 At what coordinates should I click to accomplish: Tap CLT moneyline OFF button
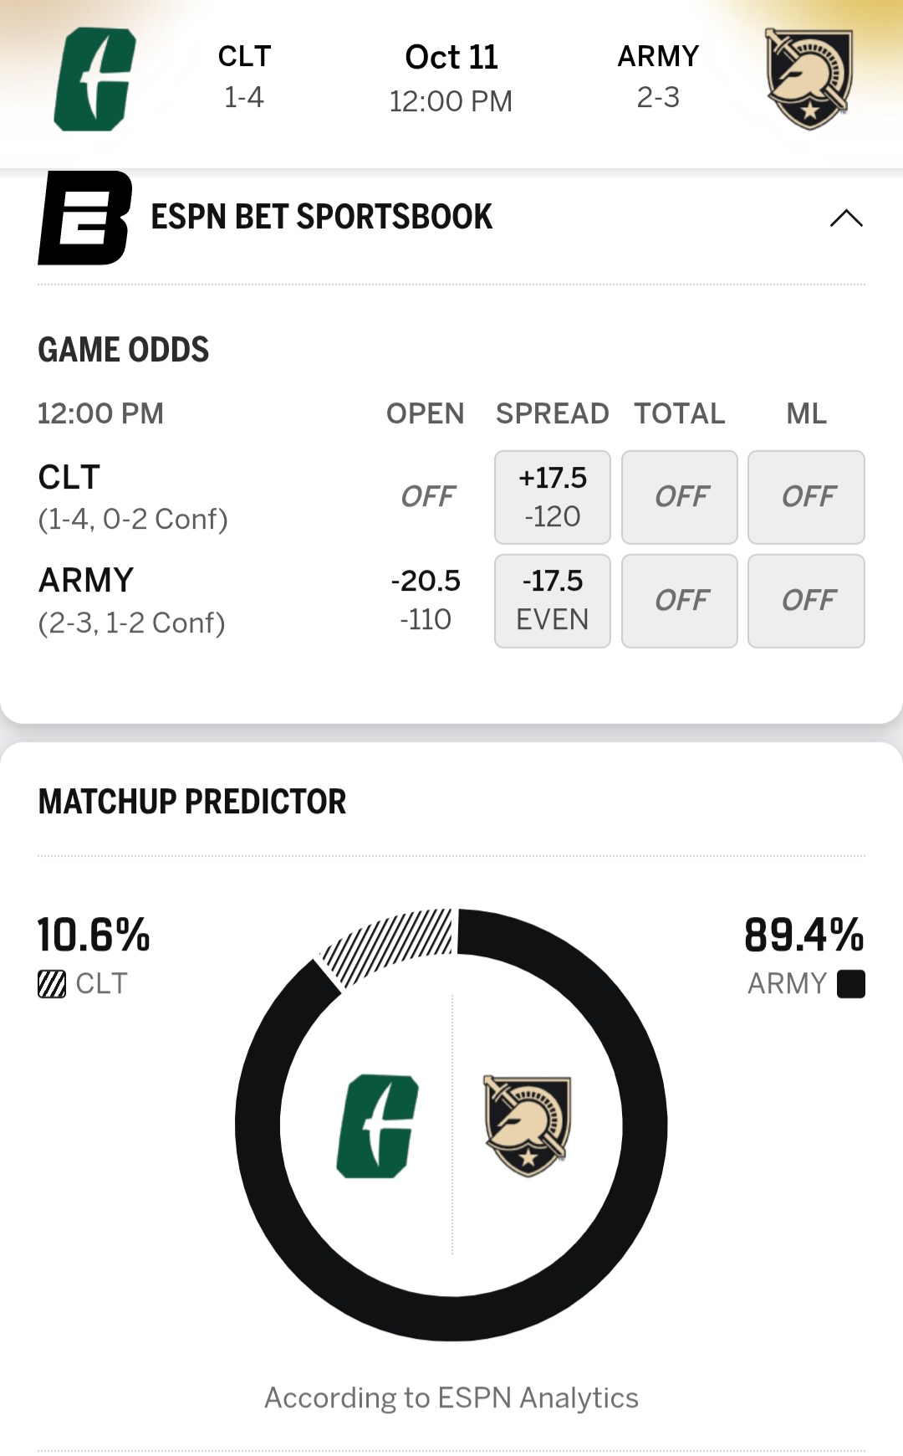[806, 497]
